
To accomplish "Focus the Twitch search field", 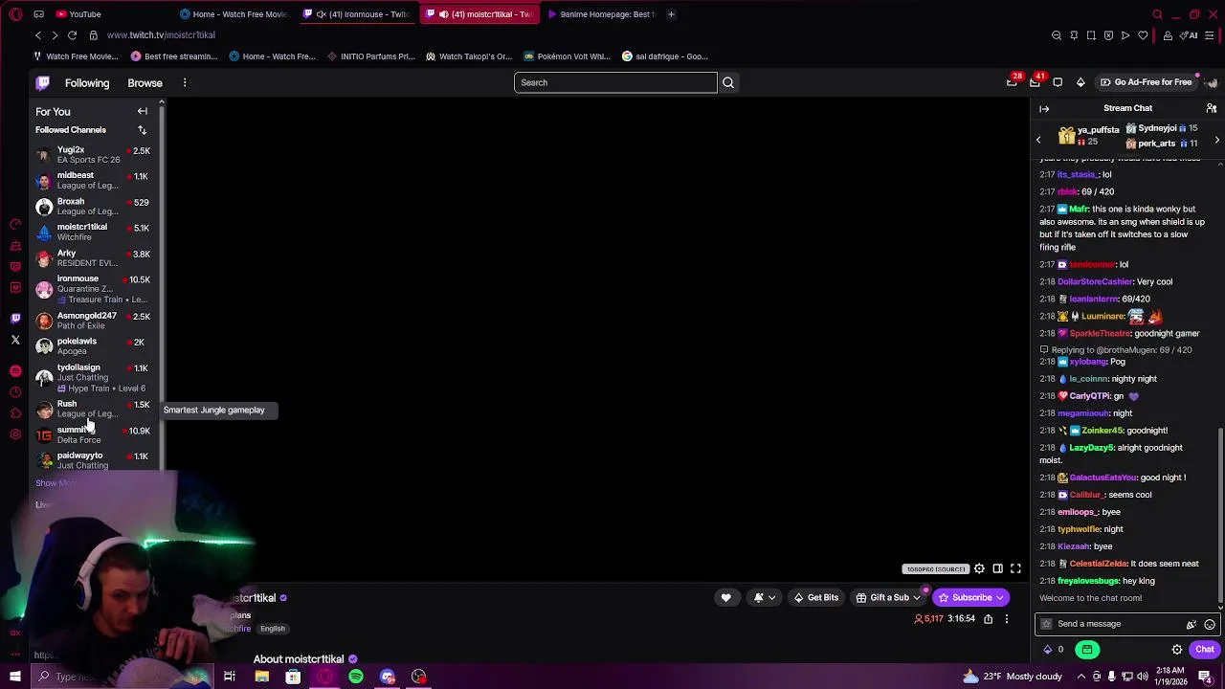I will [615, 82].
